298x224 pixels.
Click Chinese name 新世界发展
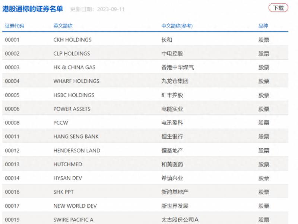pos(175,206)
